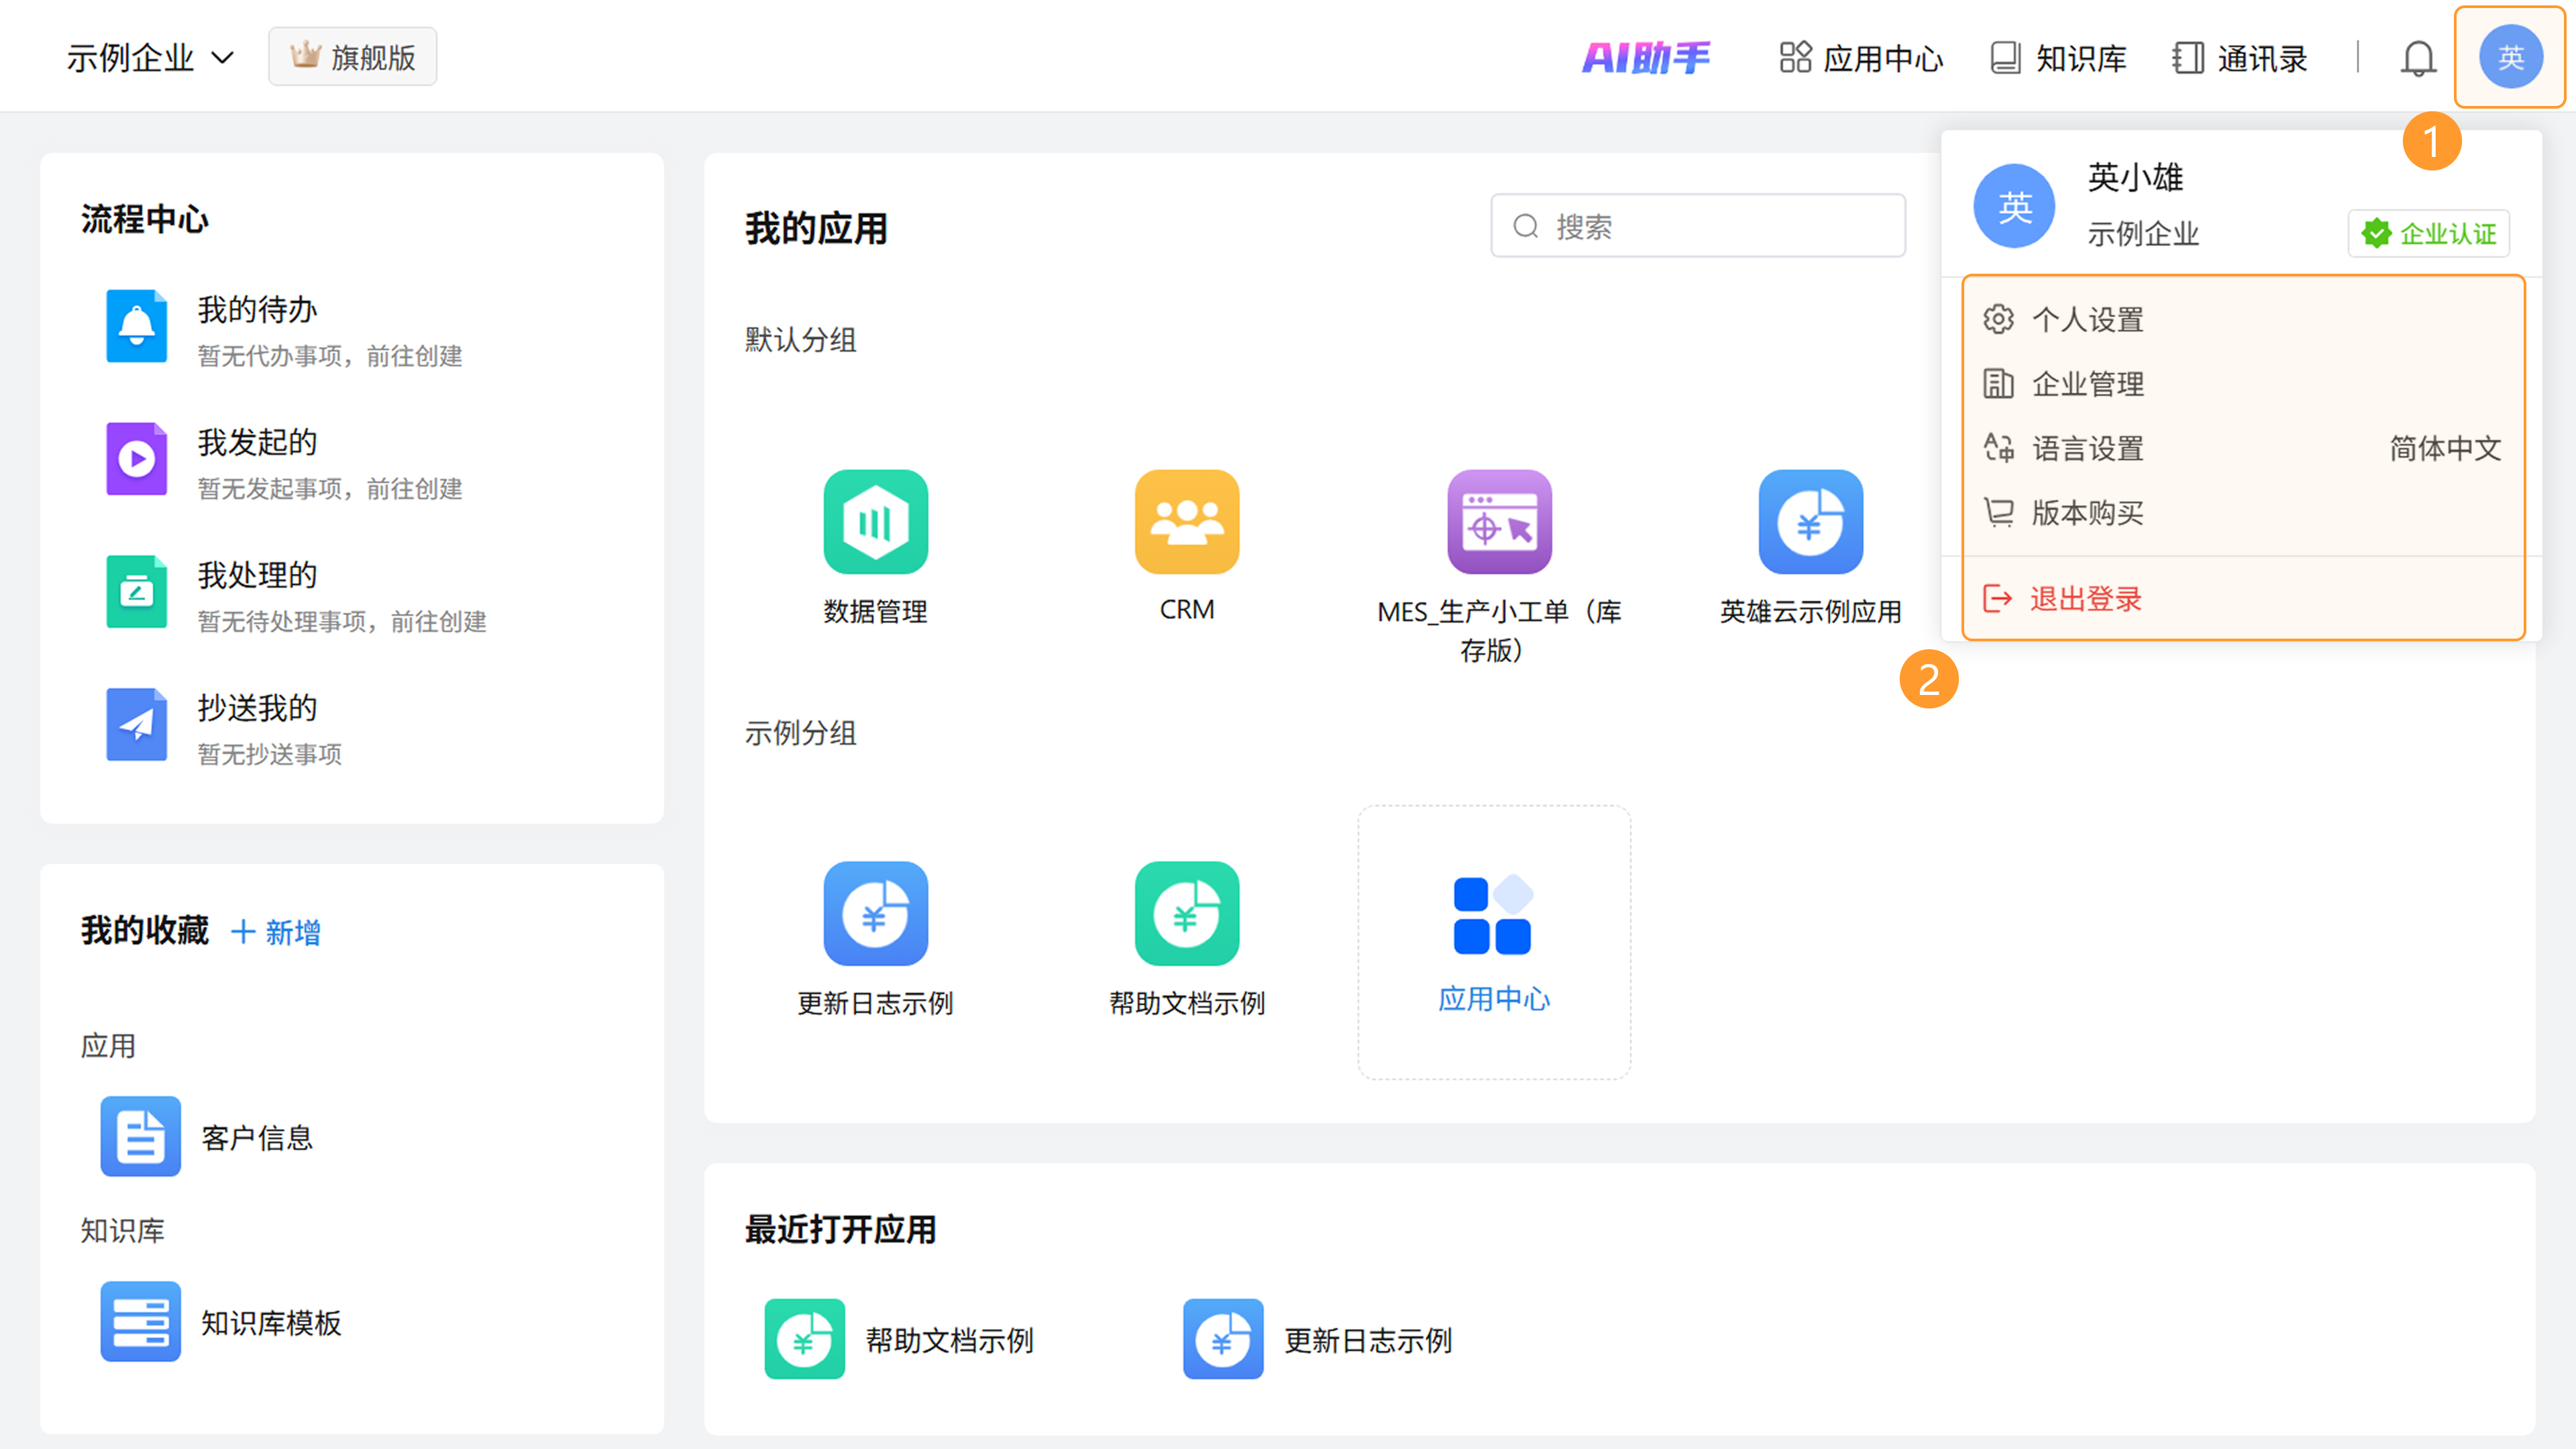The height and width of the screenshot is (1449, 2576).
Task: Click 版本购买 in the menu
Action: (x=2088, y=513)
